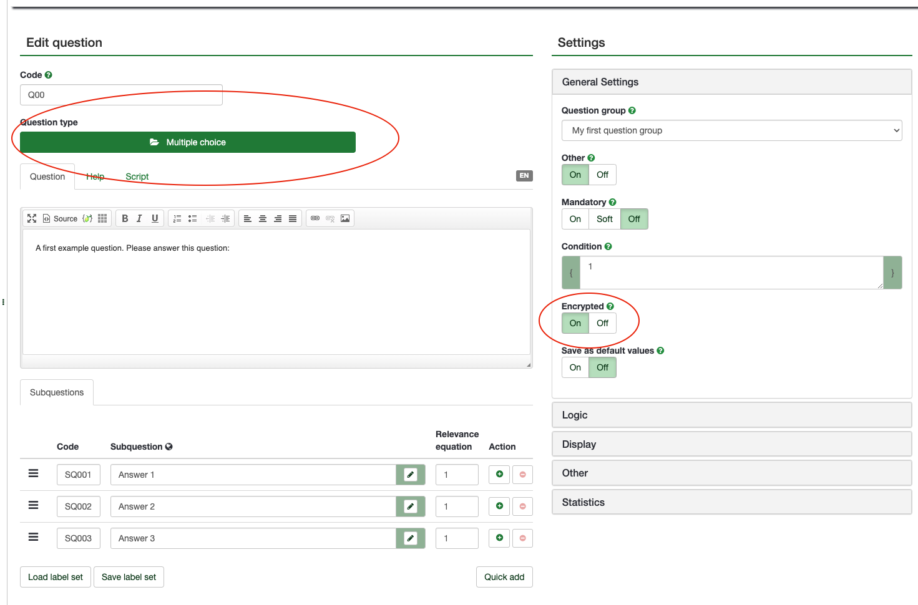
Task: Expand the Statistics settings section
Action: [731, 502]
